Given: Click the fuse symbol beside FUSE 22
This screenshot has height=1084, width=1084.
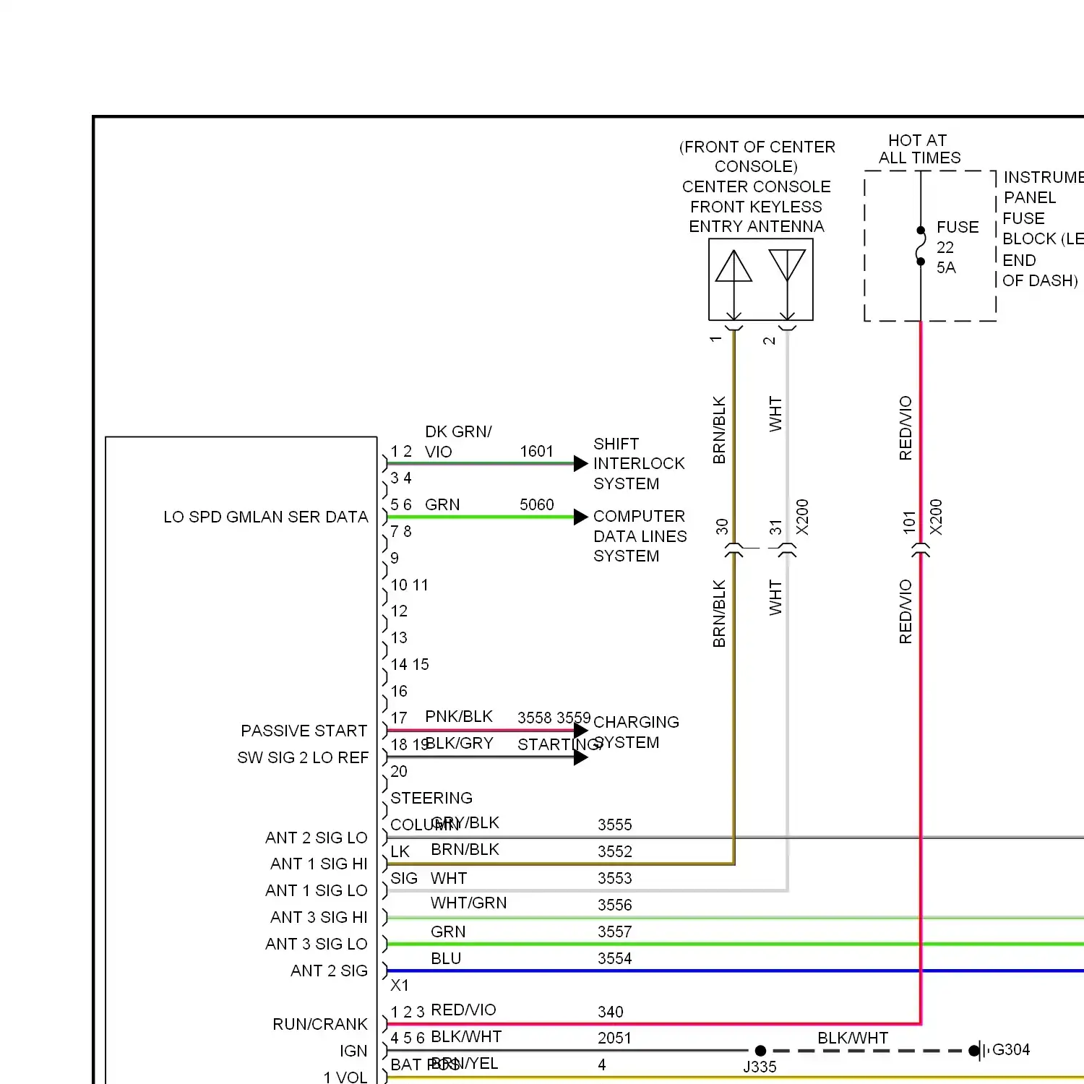Looking at the screenshot, I should click(921, 246).
